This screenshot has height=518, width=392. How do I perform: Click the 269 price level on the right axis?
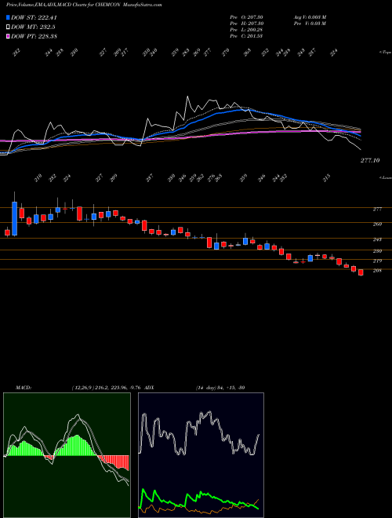click(x=378, y=224)
